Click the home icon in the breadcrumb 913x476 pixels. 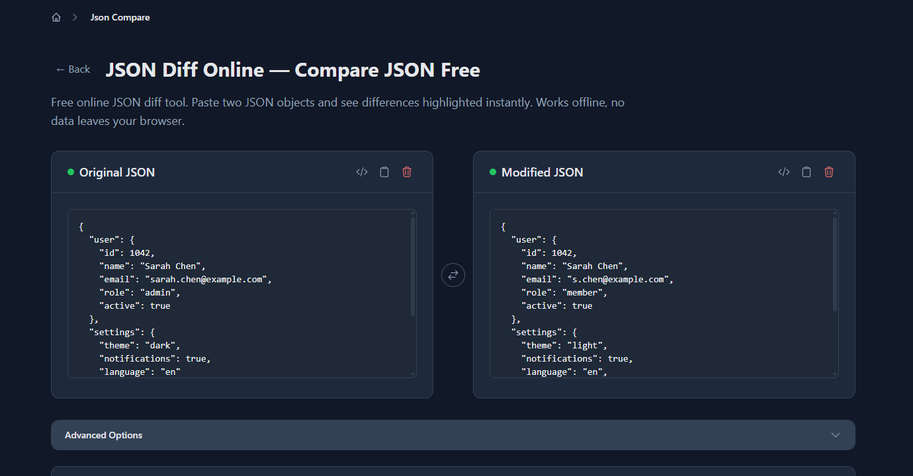tap(56, 17)
